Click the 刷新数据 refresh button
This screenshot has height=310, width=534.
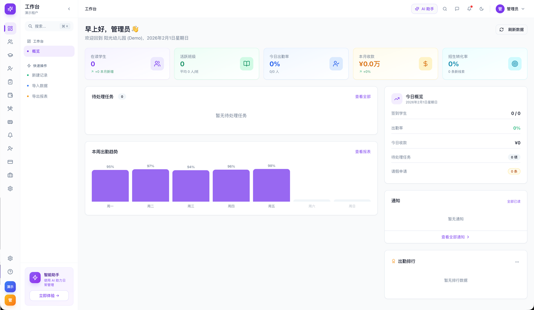[511, 29]
